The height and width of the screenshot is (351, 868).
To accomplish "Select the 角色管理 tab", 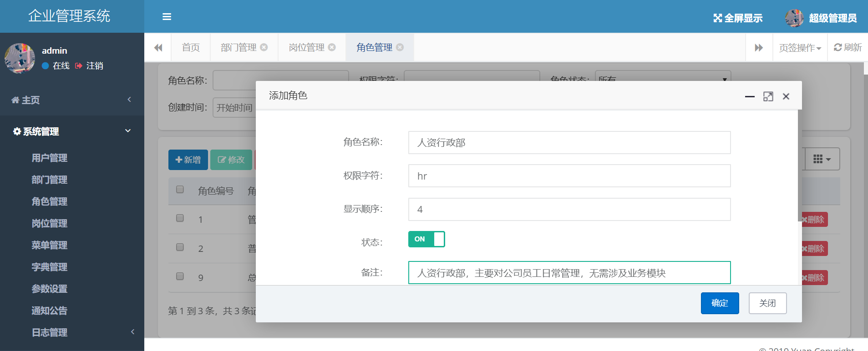I will (374, 47).
